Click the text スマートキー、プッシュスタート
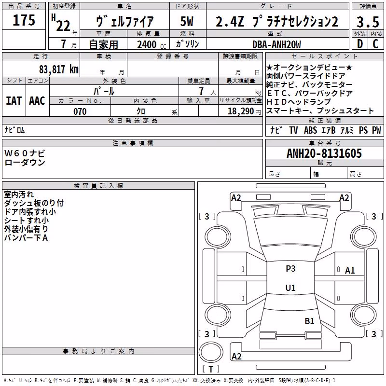The height and width of the screenshot is (386, 386). coord(320,110)
